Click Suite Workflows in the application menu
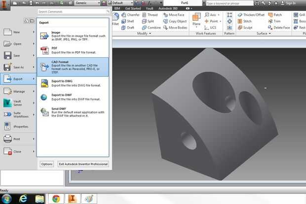306x204 pixels. 18,115
